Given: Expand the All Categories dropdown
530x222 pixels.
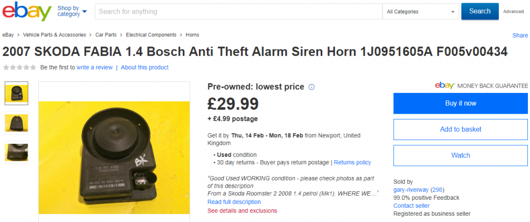Looking at the screenshot, I should pyautogui.click(x=420, y=12).
